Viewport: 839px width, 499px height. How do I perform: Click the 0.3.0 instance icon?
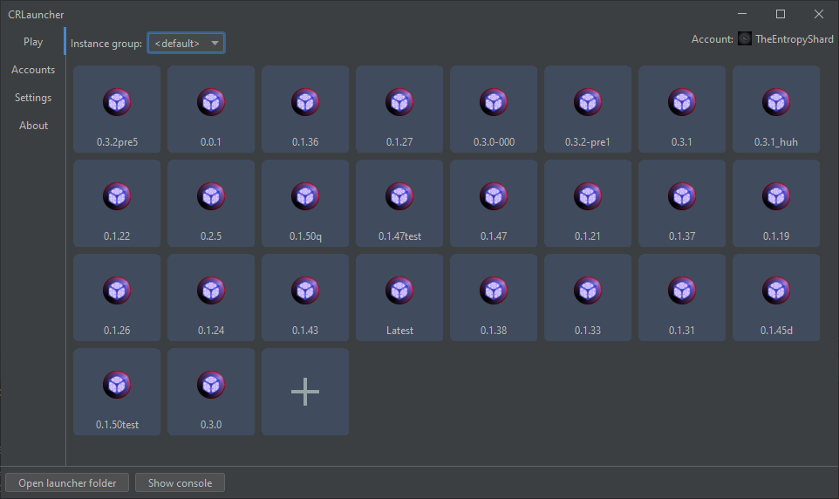tap(211, 385)
